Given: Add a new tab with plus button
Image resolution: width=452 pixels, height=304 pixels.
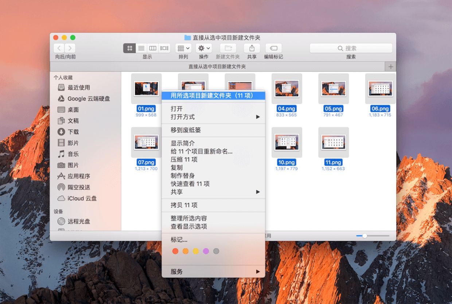Looking at the screenshot, I should click(x=391, y=67).
